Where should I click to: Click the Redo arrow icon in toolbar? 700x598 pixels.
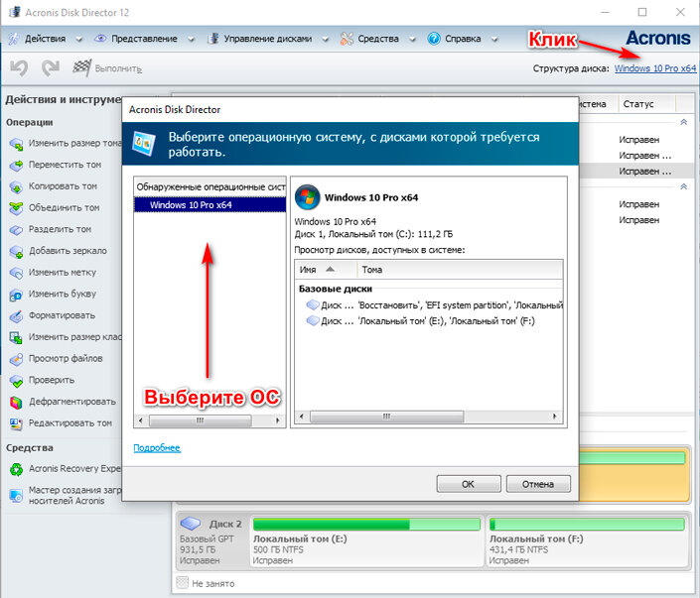(51, 68)
